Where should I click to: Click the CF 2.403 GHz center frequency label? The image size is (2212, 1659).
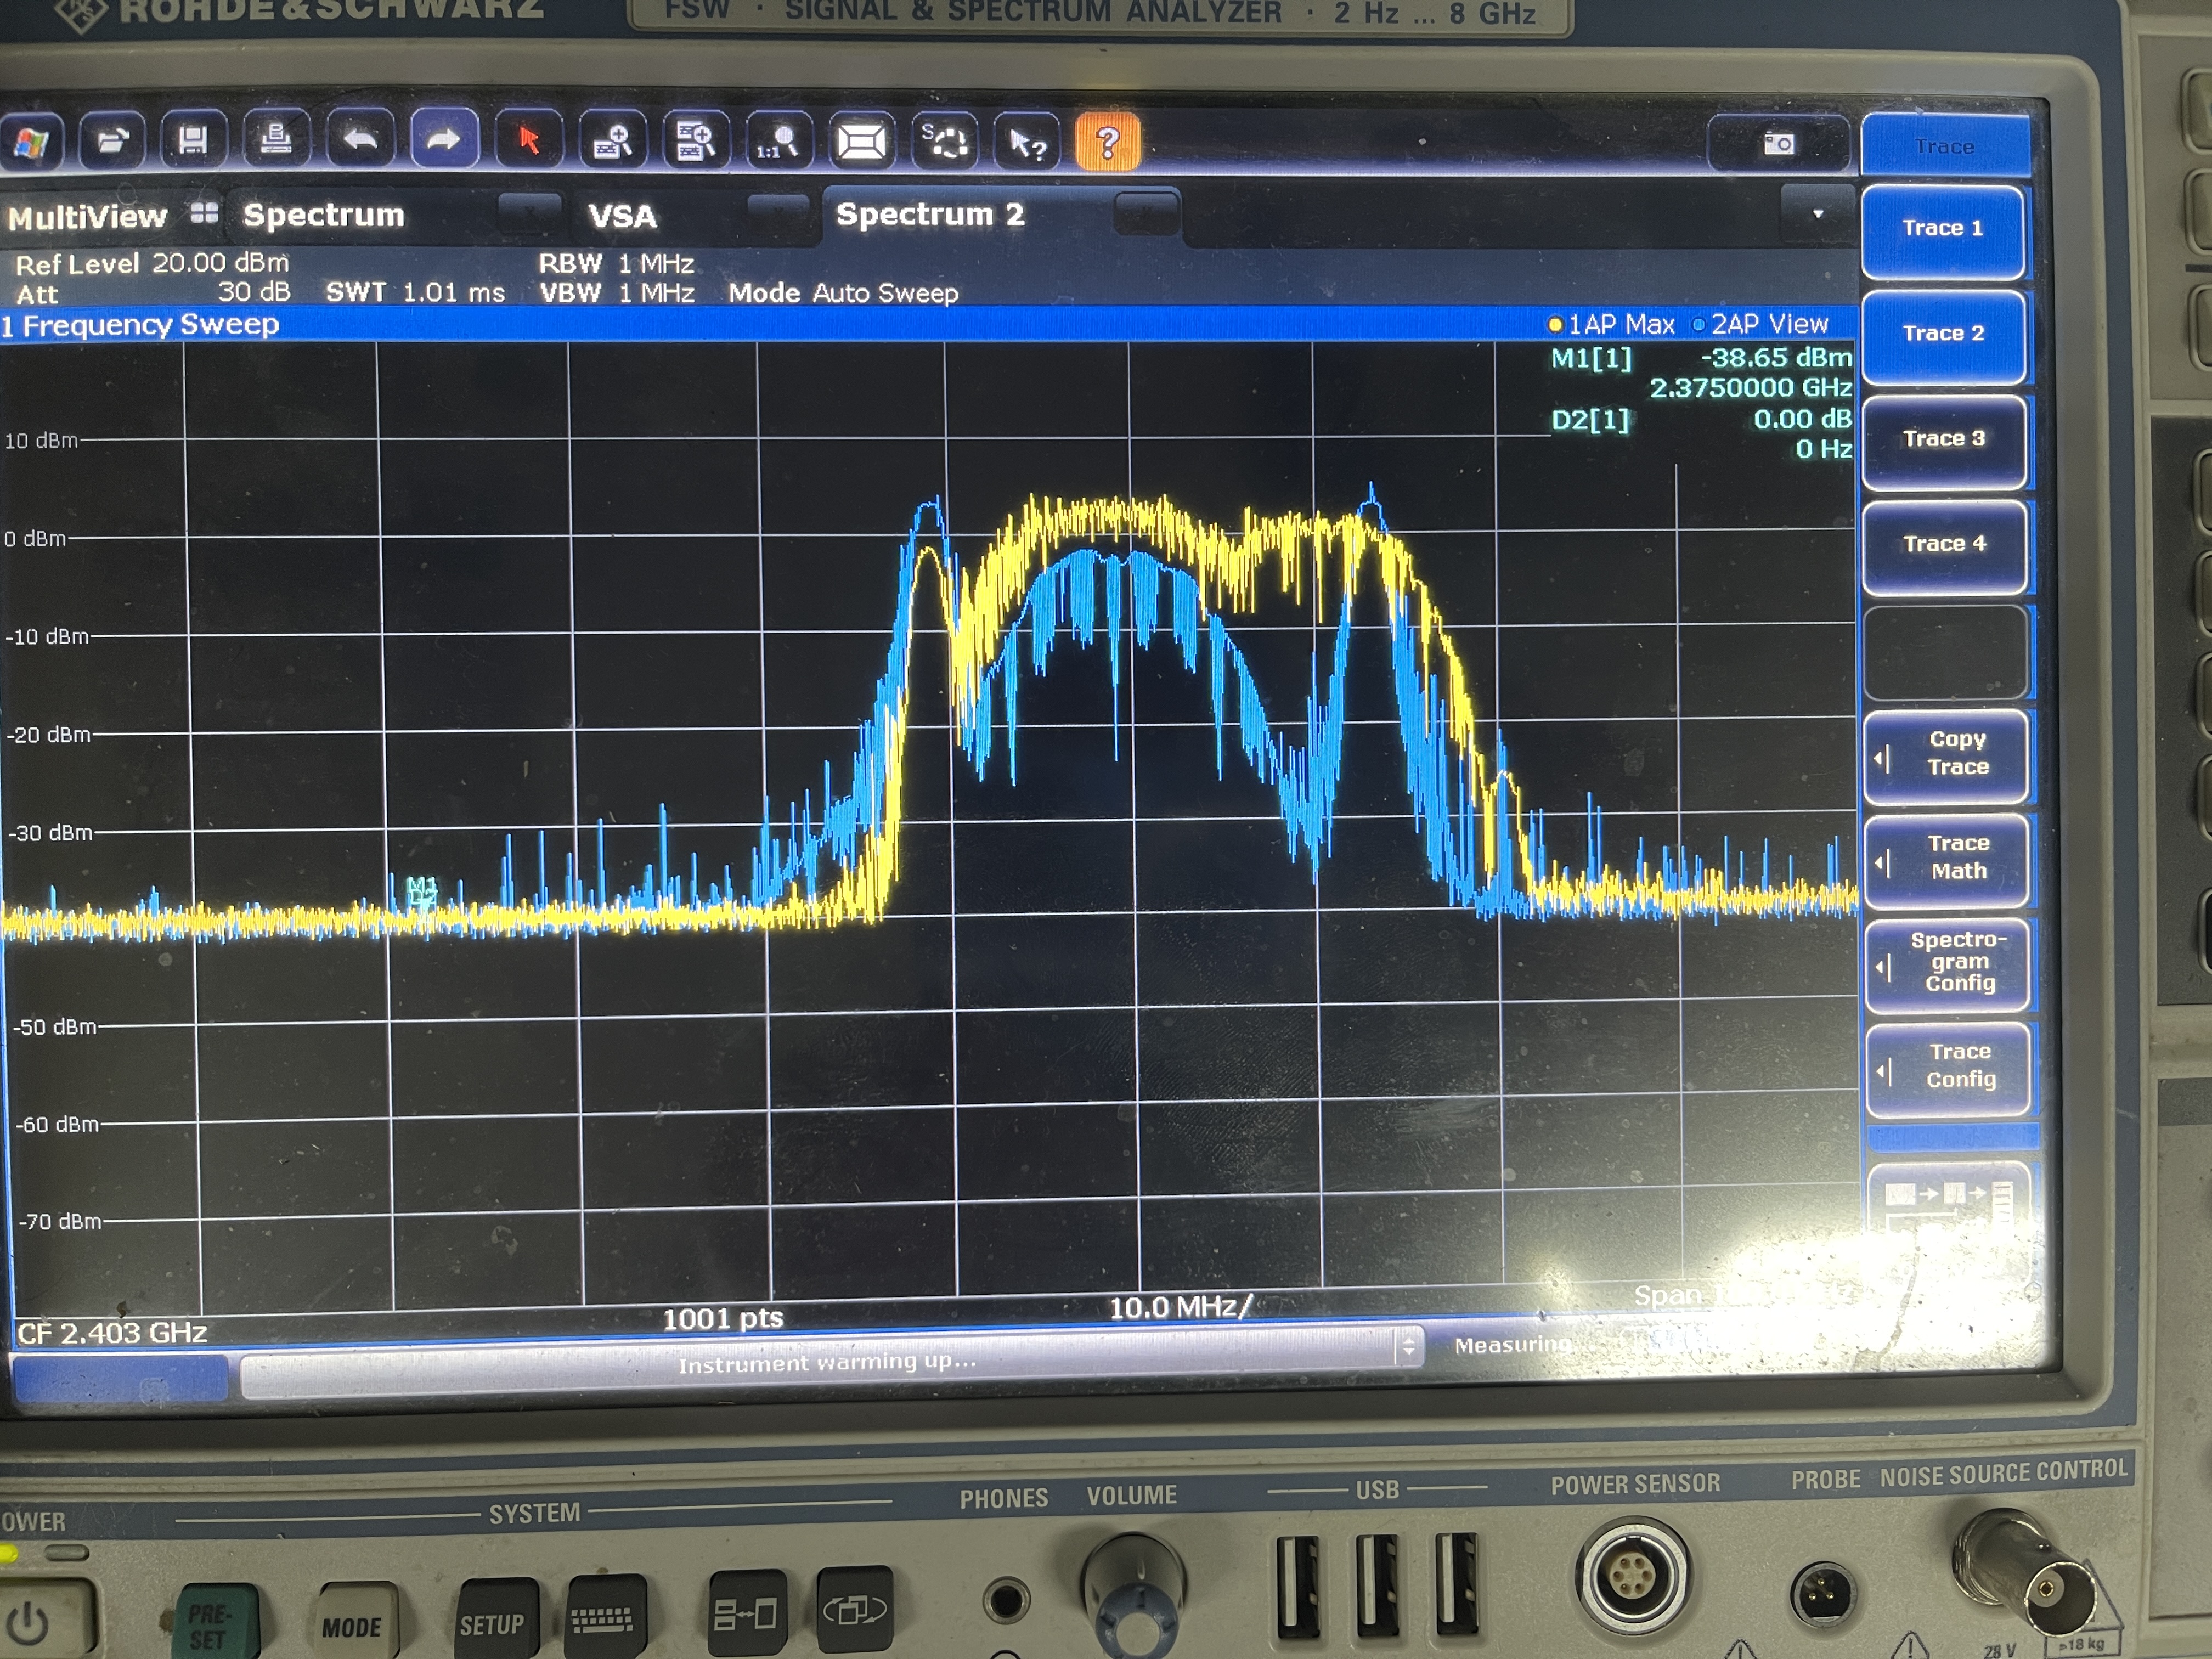coord(112,1333)
